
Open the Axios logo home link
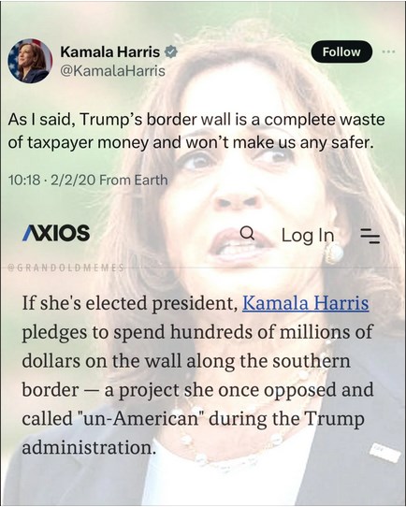tap(56, 233)
